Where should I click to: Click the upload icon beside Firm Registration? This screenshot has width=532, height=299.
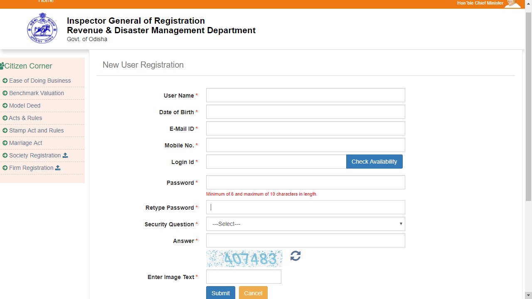57,168
